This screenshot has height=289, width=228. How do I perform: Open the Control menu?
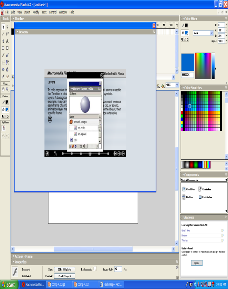click(x=52, y=12)
